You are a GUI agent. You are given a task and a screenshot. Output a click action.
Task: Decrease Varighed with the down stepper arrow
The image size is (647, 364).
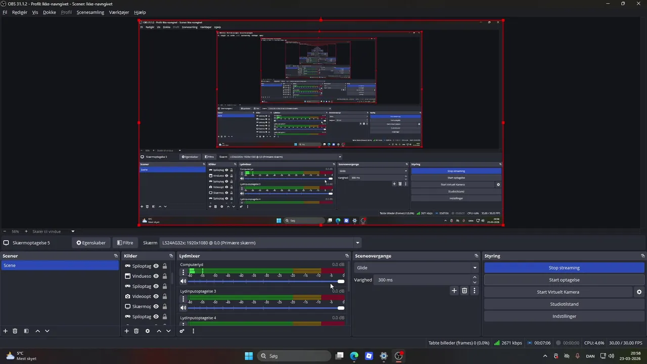point(475,283)
